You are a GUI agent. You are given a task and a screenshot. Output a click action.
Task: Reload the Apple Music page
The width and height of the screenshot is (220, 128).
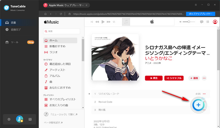[61, 14]
